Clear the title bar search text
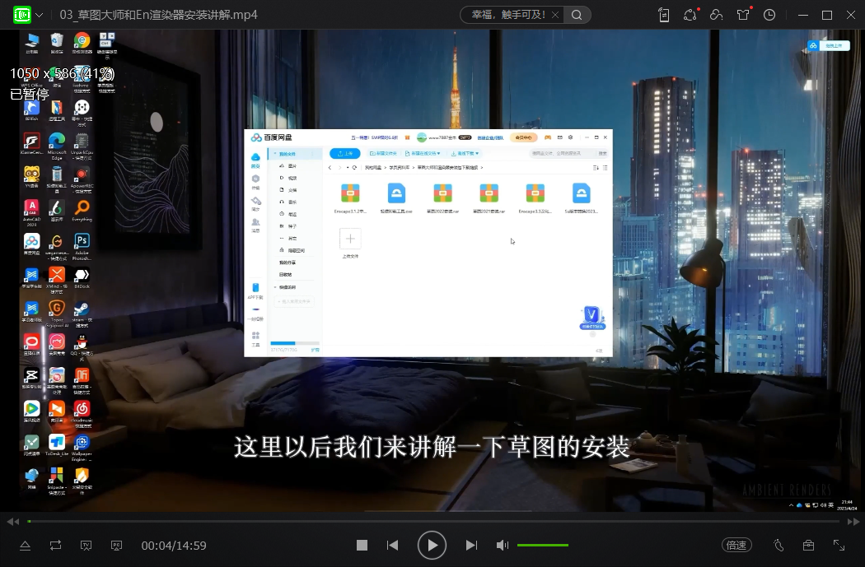This screenshot has width=865, height=567. pos(555,15)
